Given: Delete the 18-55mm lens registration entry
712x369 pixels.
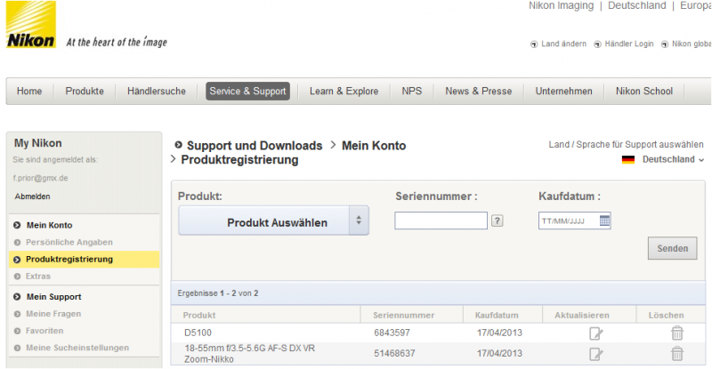Looking at the screenshot, I should [676, 354].
